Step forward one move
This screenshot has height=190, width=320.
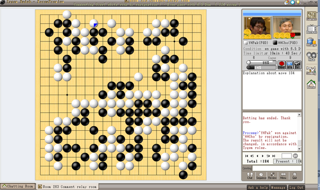(262, 156)
